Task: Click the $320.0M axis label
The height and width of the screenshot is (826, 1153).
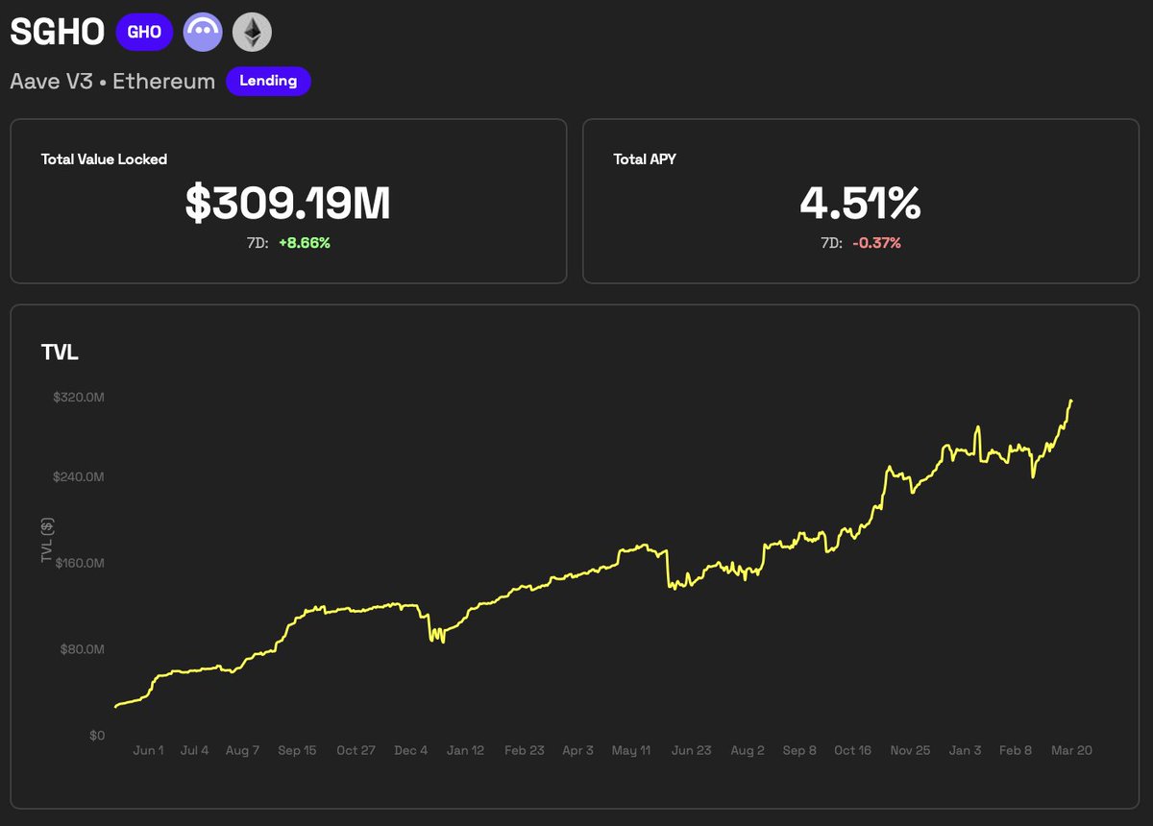Action: pos(79,397)
